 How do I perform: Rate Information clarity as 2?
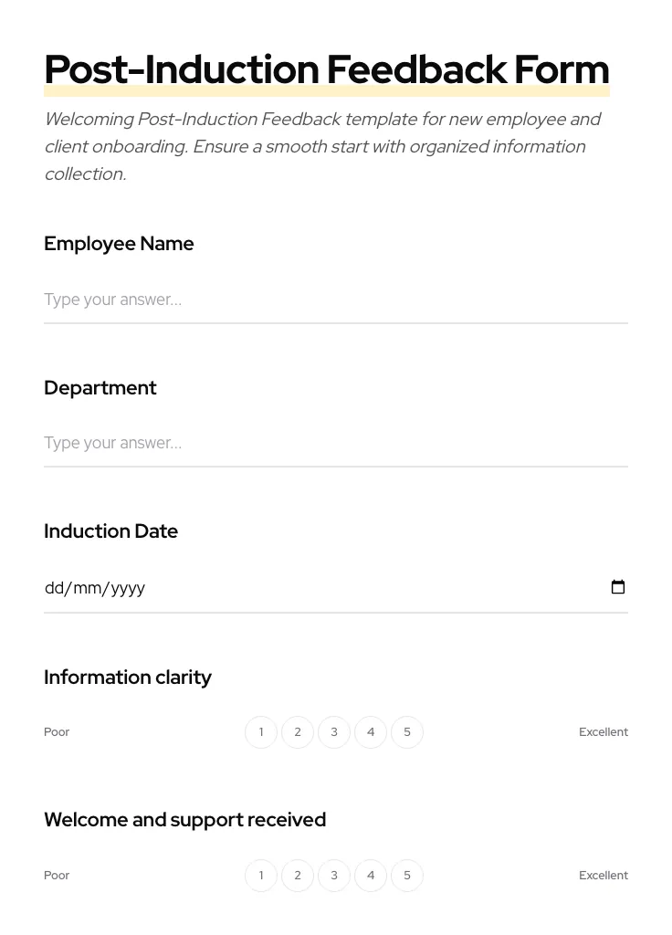click(298, 732)
